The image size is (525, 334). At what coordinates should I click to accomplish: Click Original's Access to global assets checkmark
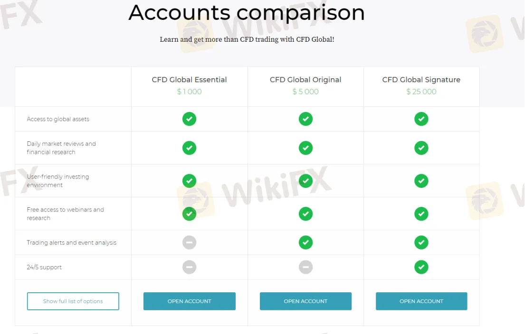pyautogui.click(x=305, y=119)
